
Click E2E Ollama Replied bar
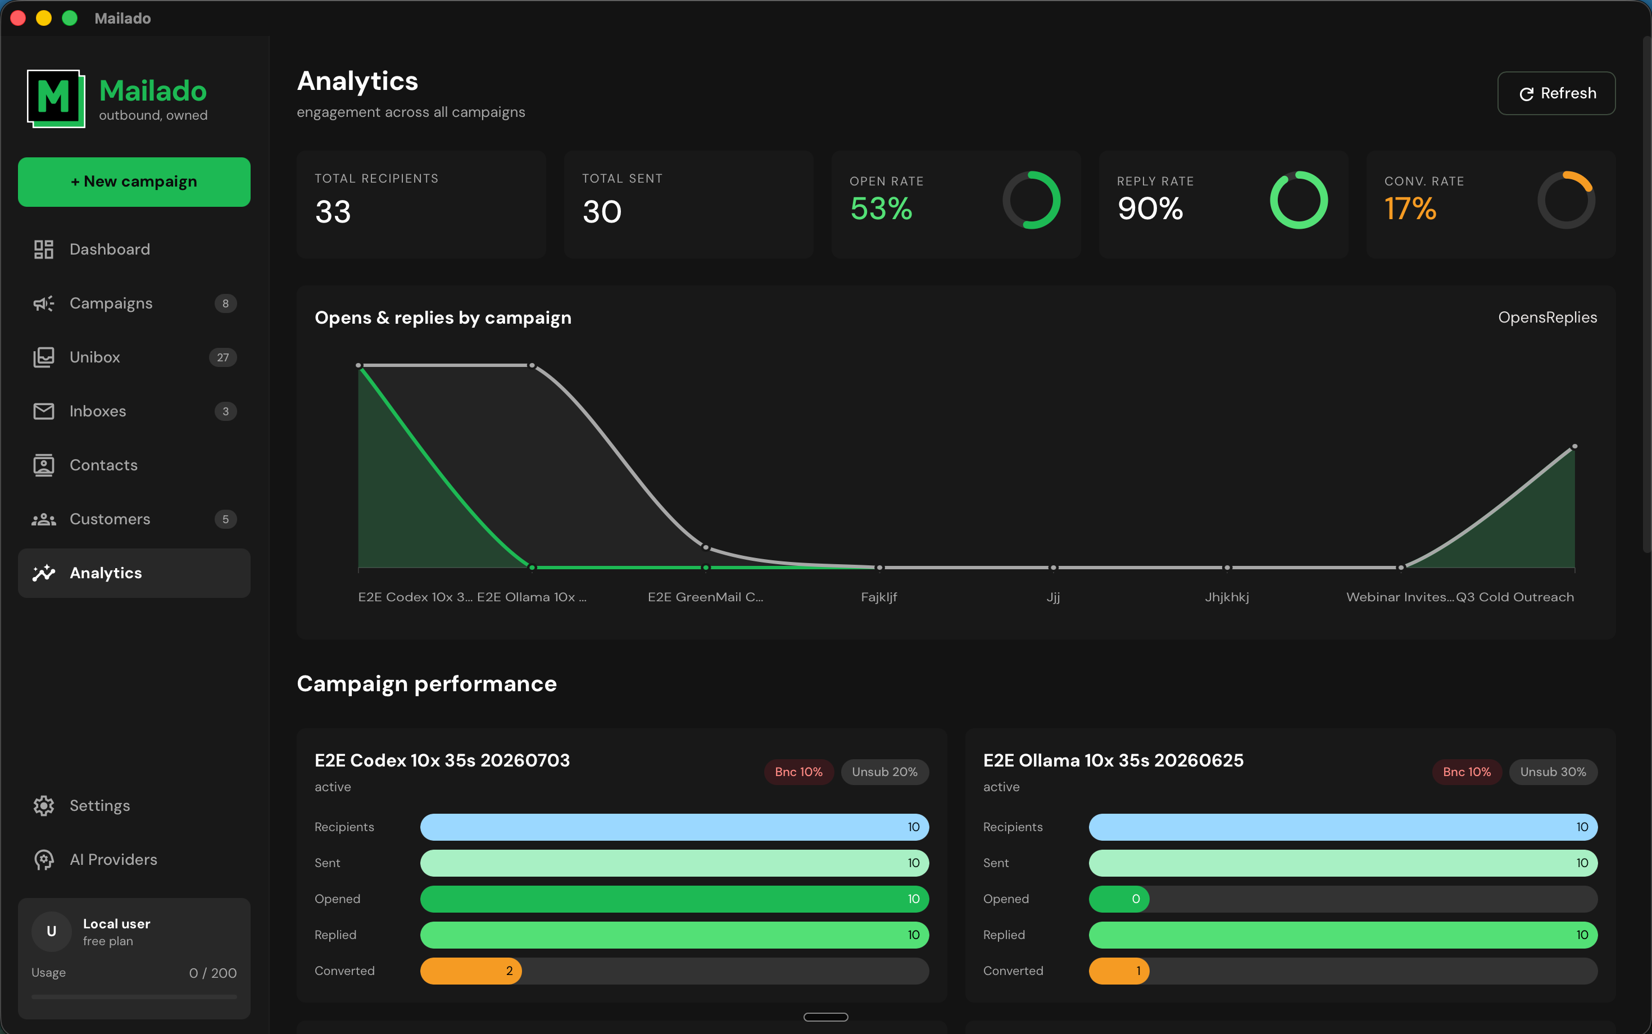click(x=1343, y=935)
